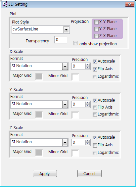Decrease Y-Scale Precision with down arrow
136x187 pixels.
tap(87, 106)
